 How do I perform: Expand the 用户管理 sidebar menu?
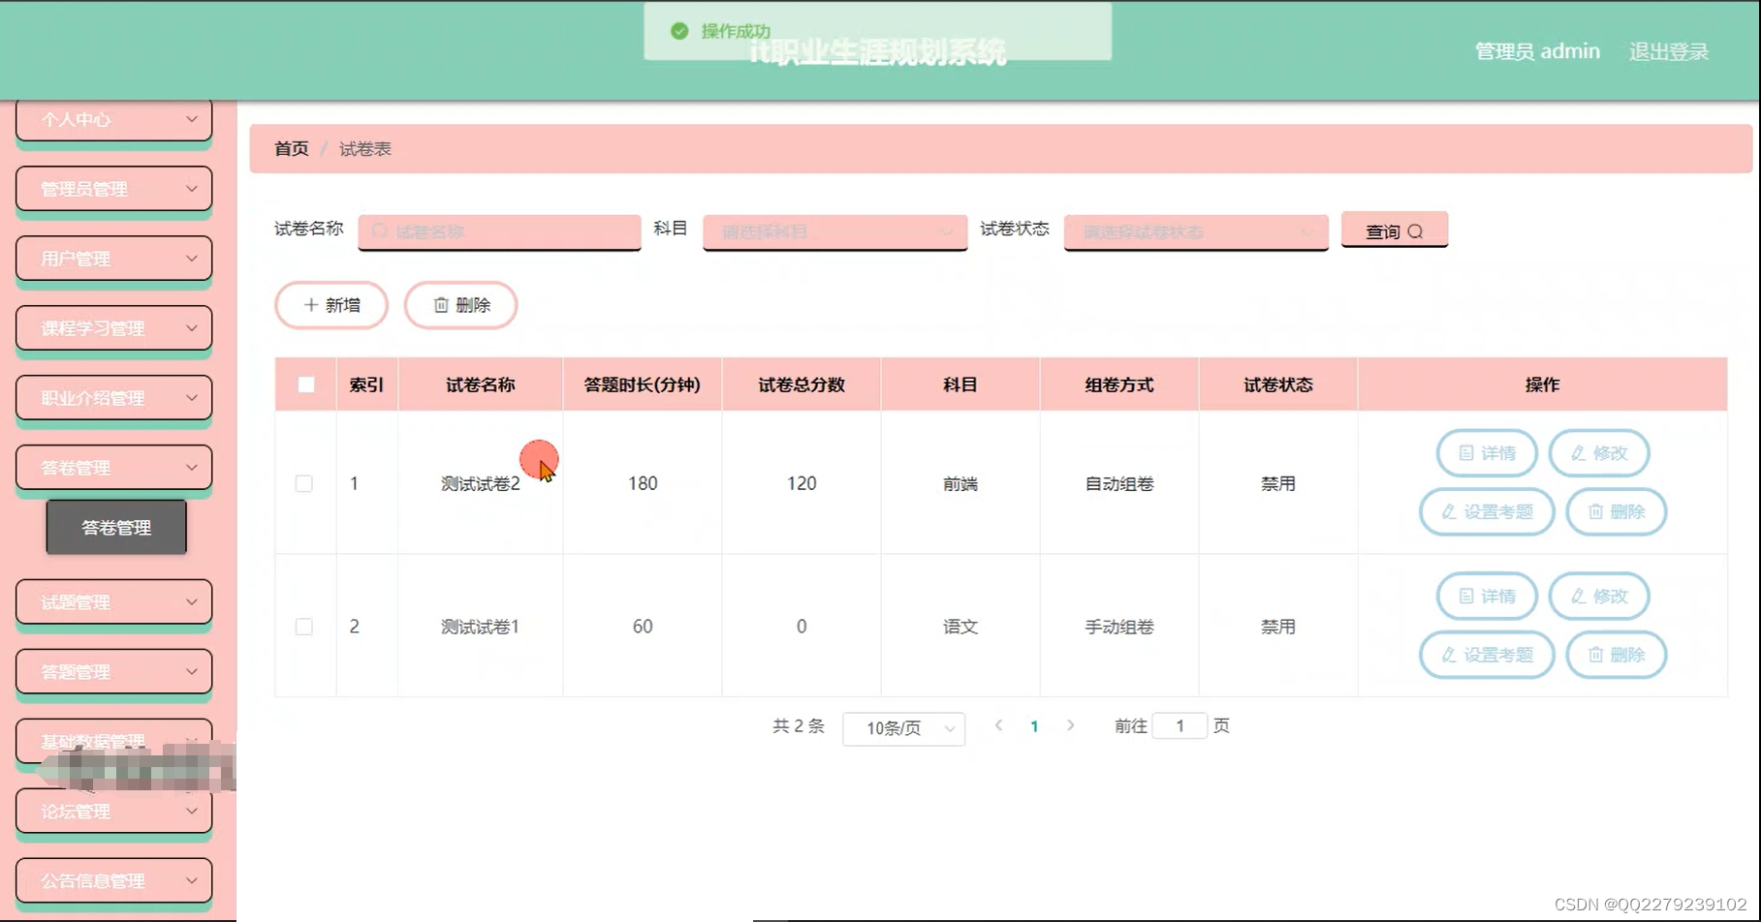pyautogui.click(x=113, y=258)
